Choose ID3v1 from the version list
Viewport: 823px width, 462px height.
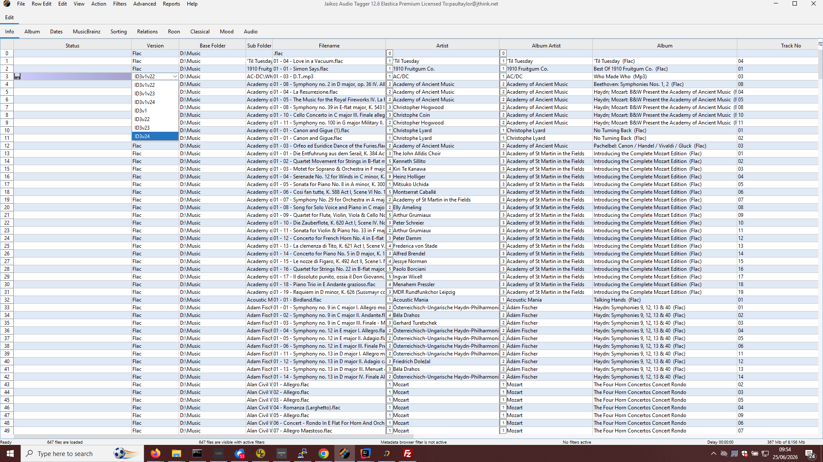coord(155,111)
